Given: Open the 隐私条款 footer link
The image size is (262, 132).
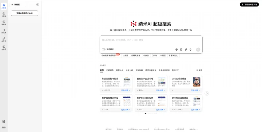Looking at the screenshot, I should coord(120,129).
